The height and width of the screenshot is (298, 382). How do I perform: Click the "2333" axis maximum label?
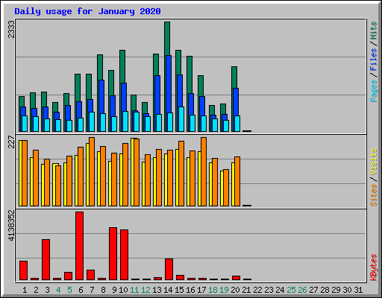point(11,29)
